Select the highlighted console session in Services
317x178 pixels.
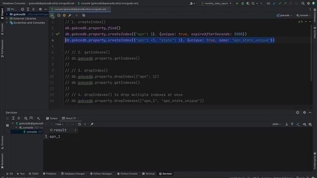point(27,132)
